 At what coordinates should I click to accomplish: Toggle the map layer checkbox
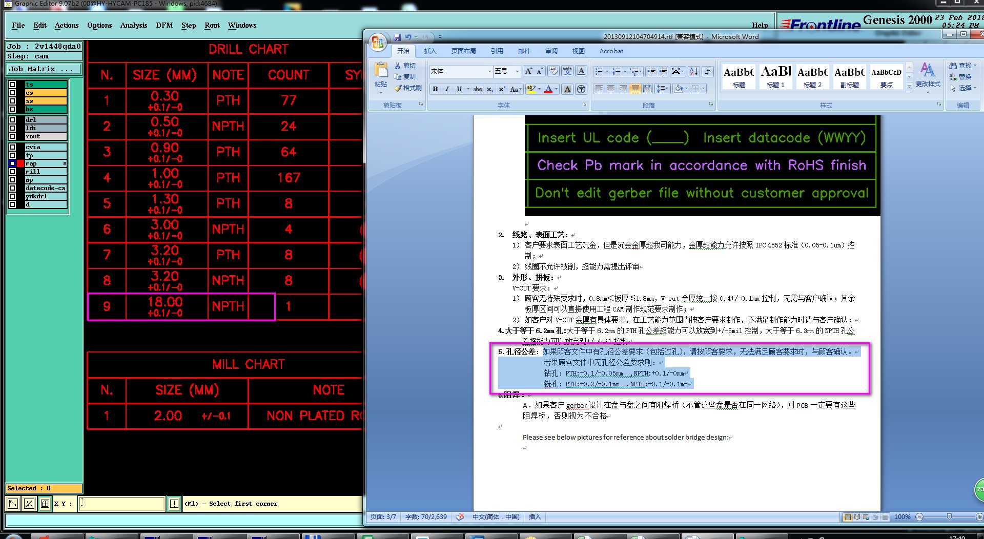12,163
